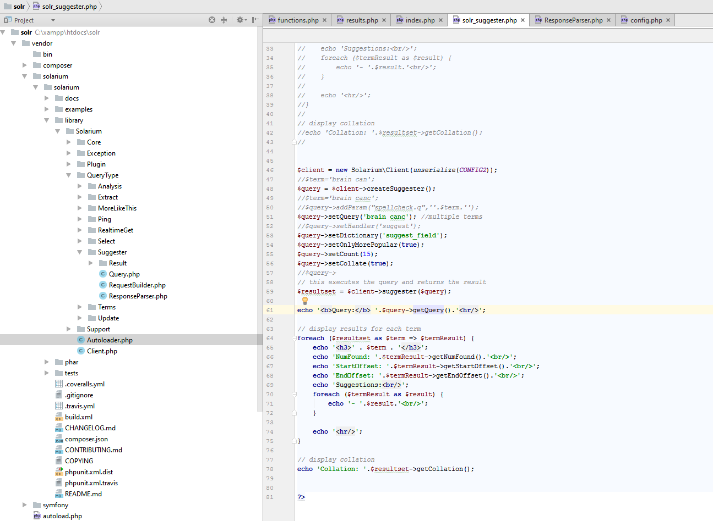Viewport: 713px width, 521px height.
Task: Toggle code fold on the foreach line 64
Action: 294,339
